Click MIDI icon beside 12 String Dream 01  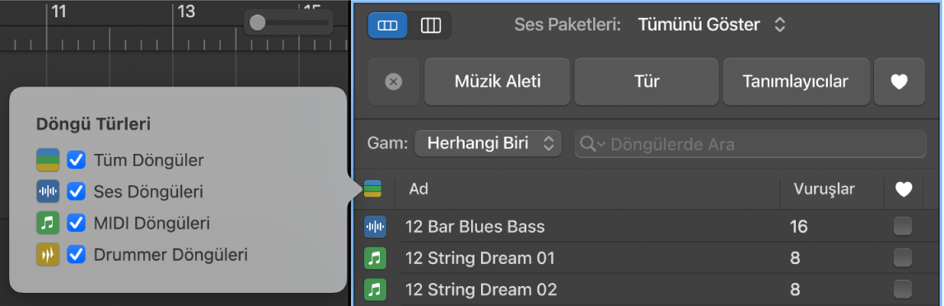tap(376, 258)
